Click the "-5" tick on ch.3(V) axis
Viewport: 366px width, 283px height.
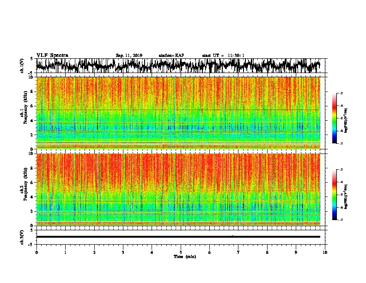[31, 245]
